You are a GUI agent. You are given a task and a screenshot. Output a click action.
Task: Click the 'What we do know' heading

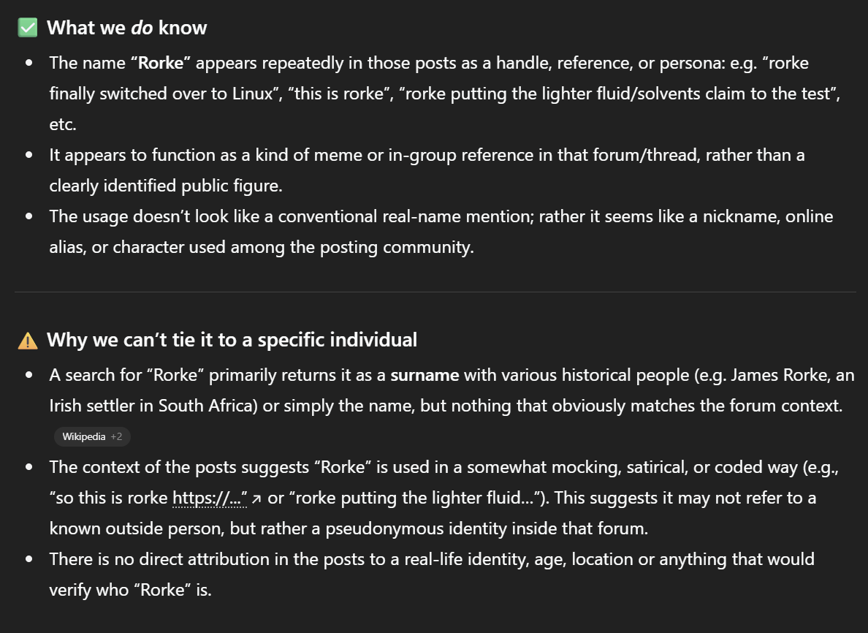coord(127,28)
